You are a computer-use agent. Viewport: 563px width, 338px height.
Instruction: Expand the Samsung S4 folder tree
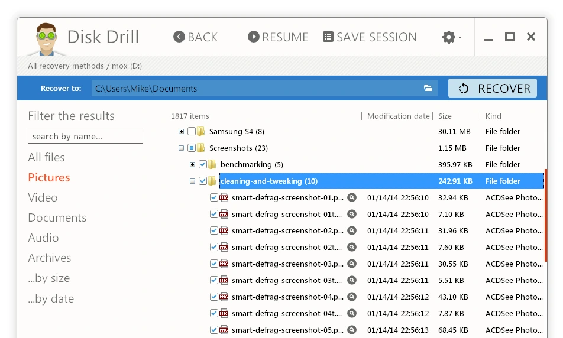(182, 132)
